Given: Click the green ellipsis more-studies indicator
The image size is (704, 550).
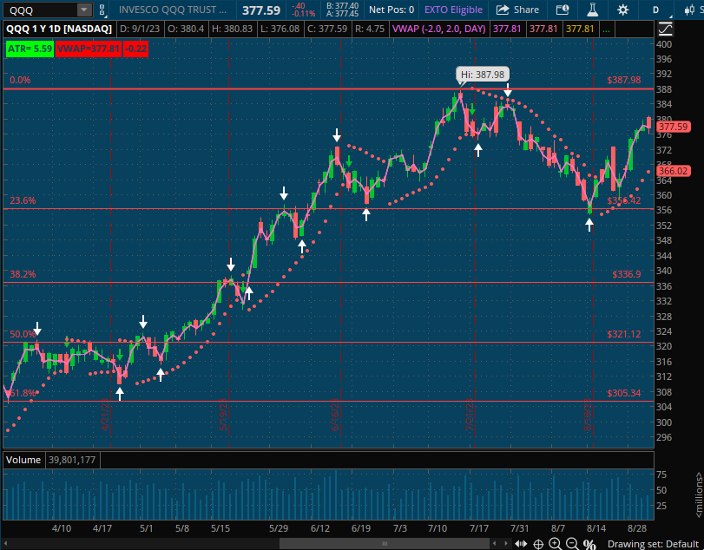Looking at the screenshot, I should [606, 29].
